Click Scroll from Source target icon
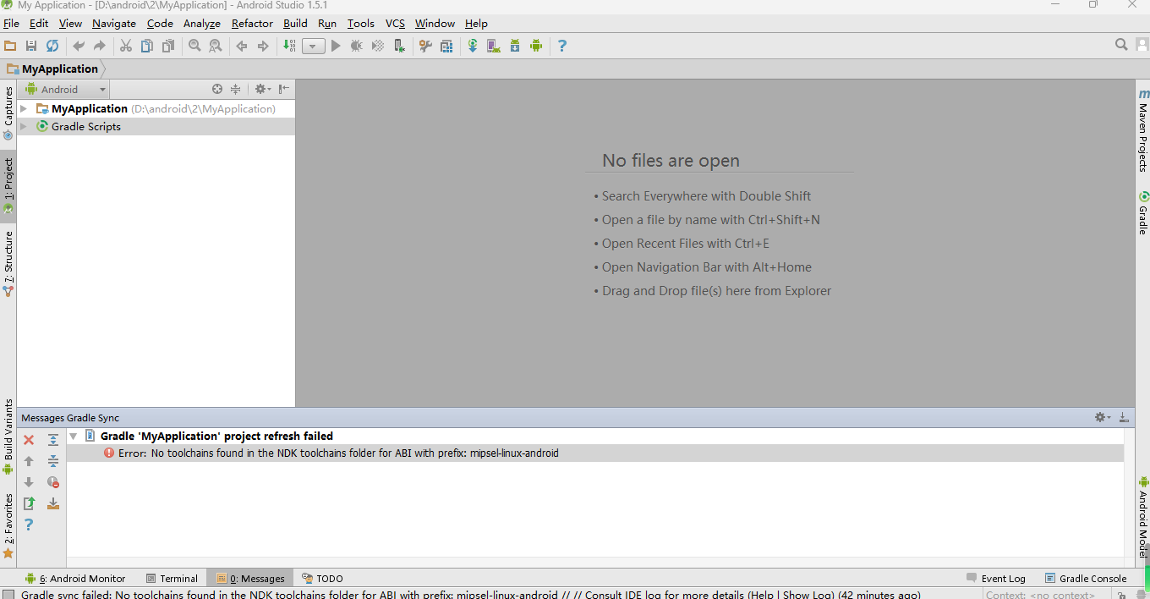Image resolution: width=1150 pixels, height=599 pixels. coord(217,89)
